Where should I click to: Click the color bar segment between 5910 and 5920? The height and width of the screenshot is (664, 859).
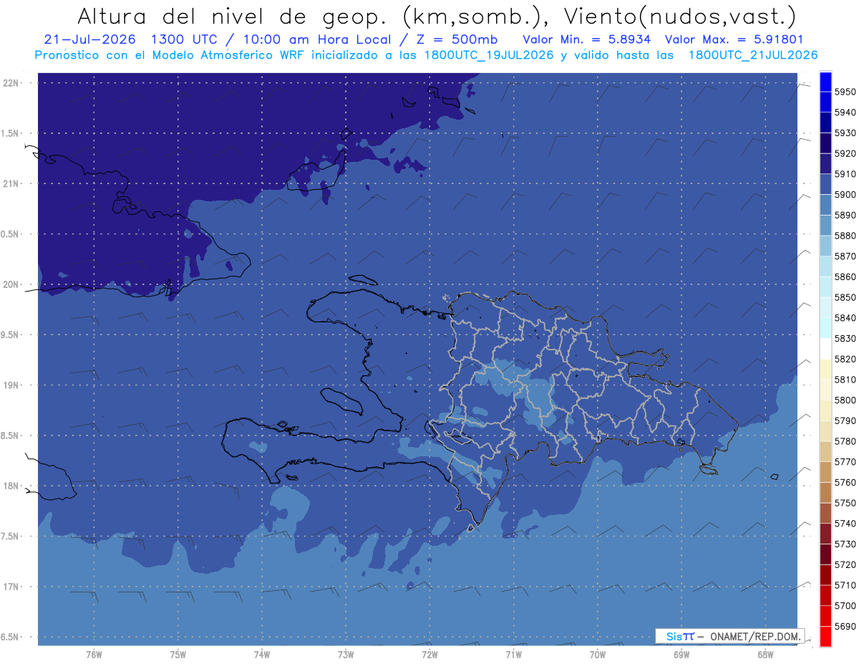tap(825, 163)
